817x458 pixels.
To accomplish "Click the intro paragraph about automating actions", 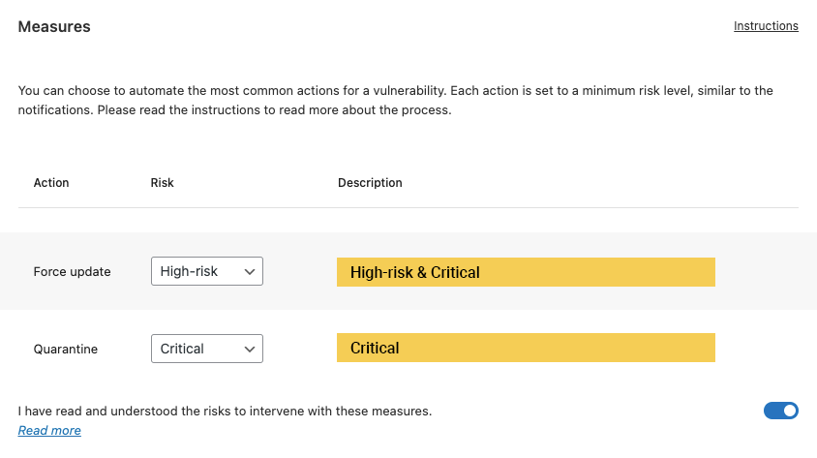I will tap(396, 101).
